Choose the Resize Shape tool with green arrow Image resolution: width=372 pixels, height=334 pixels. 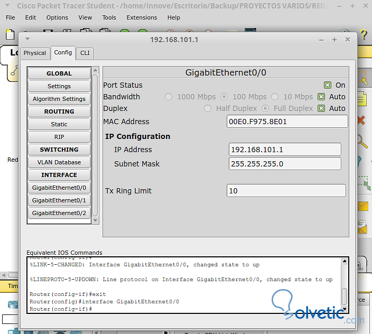[x=364, y=183]
